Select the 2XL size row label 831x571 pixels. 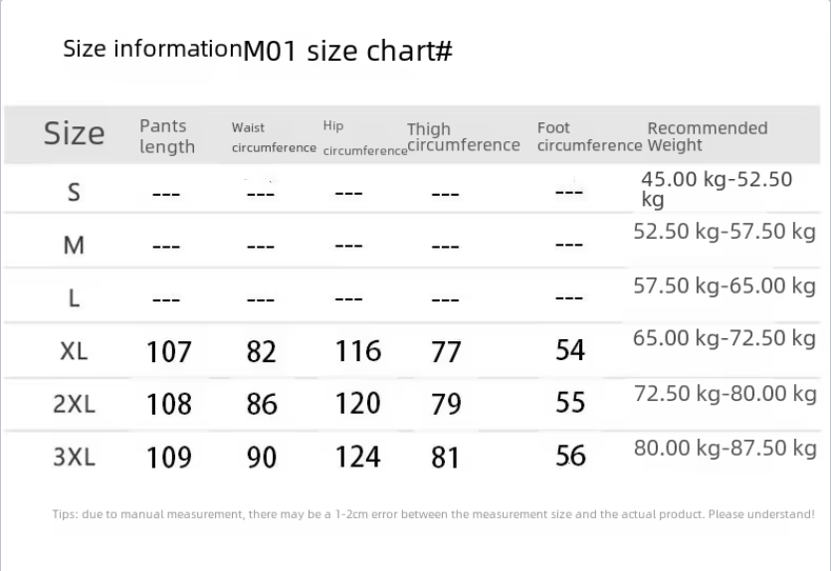pos(74,404)
